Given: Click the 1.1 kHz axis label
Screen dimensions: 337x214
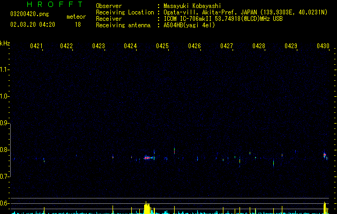Looking at the screenshot, I should point(4,70).
